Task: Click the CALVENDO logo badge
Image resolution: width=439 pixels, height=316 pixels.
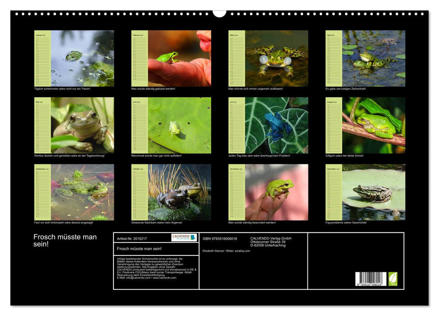Action: point(184,237)
